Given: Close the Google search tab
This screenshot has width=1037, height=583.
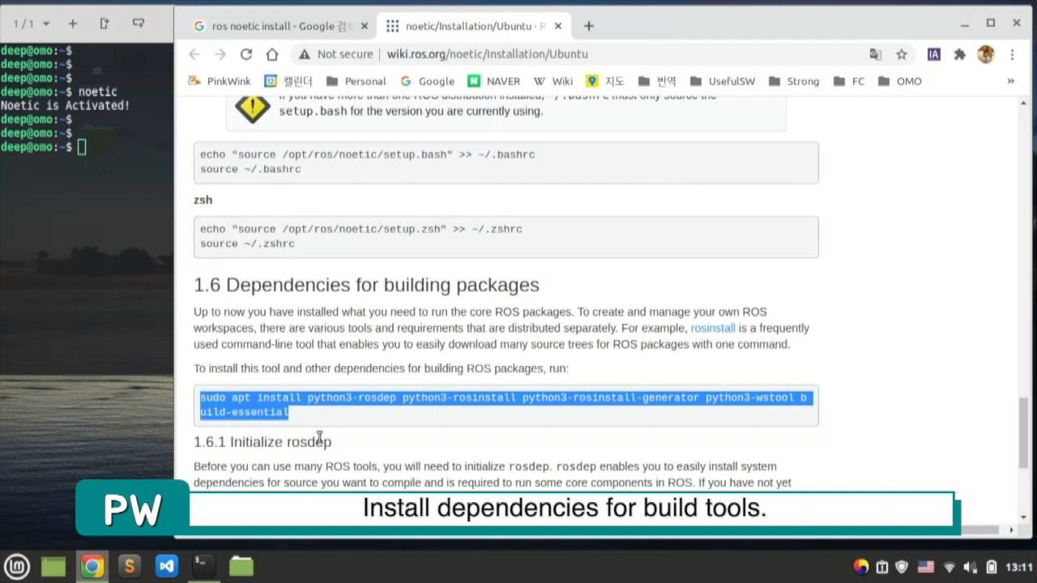Looking at the screenshot, I should click(x=365, y=26).
